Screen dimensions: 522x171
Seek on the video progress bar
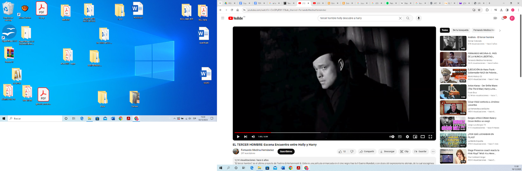click(x=334, y=133)
